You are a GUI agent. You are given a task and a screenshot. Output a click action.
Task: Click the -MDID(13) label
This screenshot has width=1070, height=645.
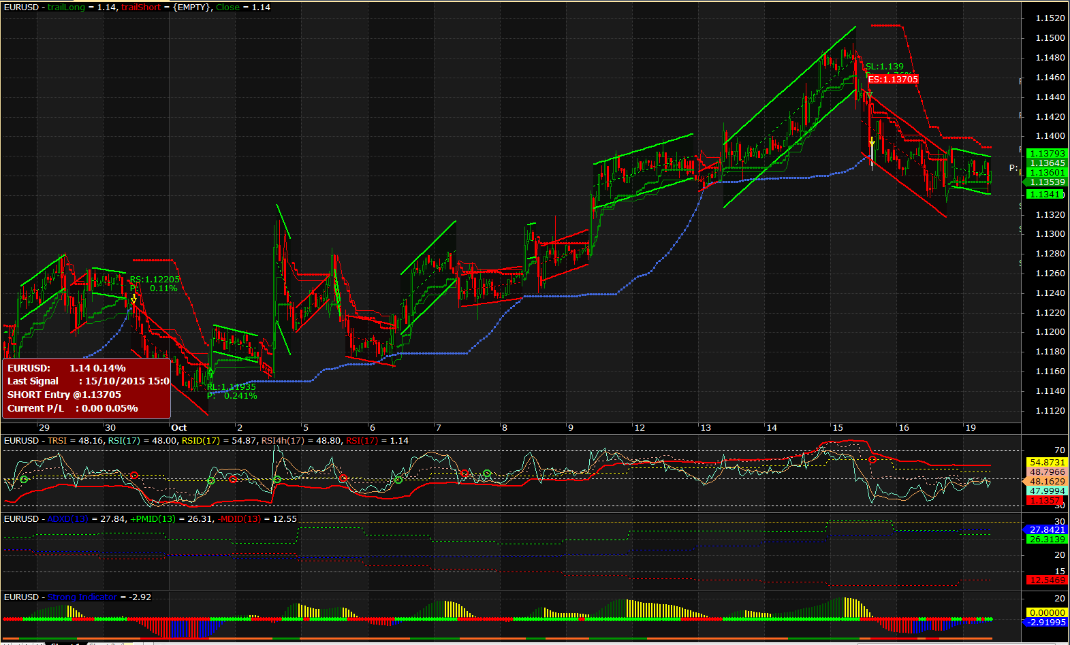tap(239, 519)
